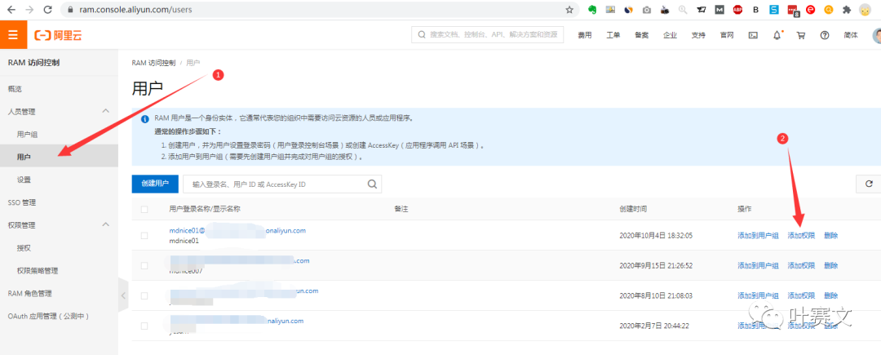Screen dimensions: 881x355
Task: Tick the checkbox of the user created 2020年2月7日
Action: click(x=144, y=326)
